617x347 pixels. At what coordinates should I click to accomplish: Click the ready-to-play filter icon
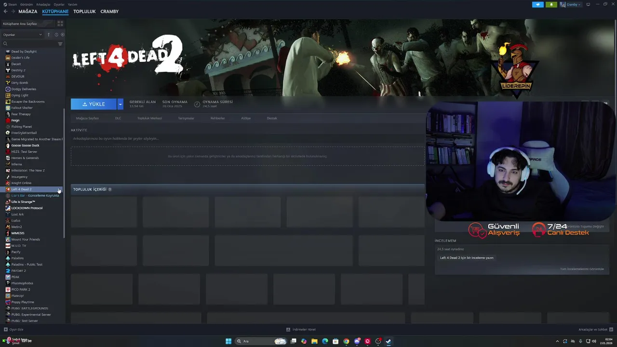[x=62, y=35]
